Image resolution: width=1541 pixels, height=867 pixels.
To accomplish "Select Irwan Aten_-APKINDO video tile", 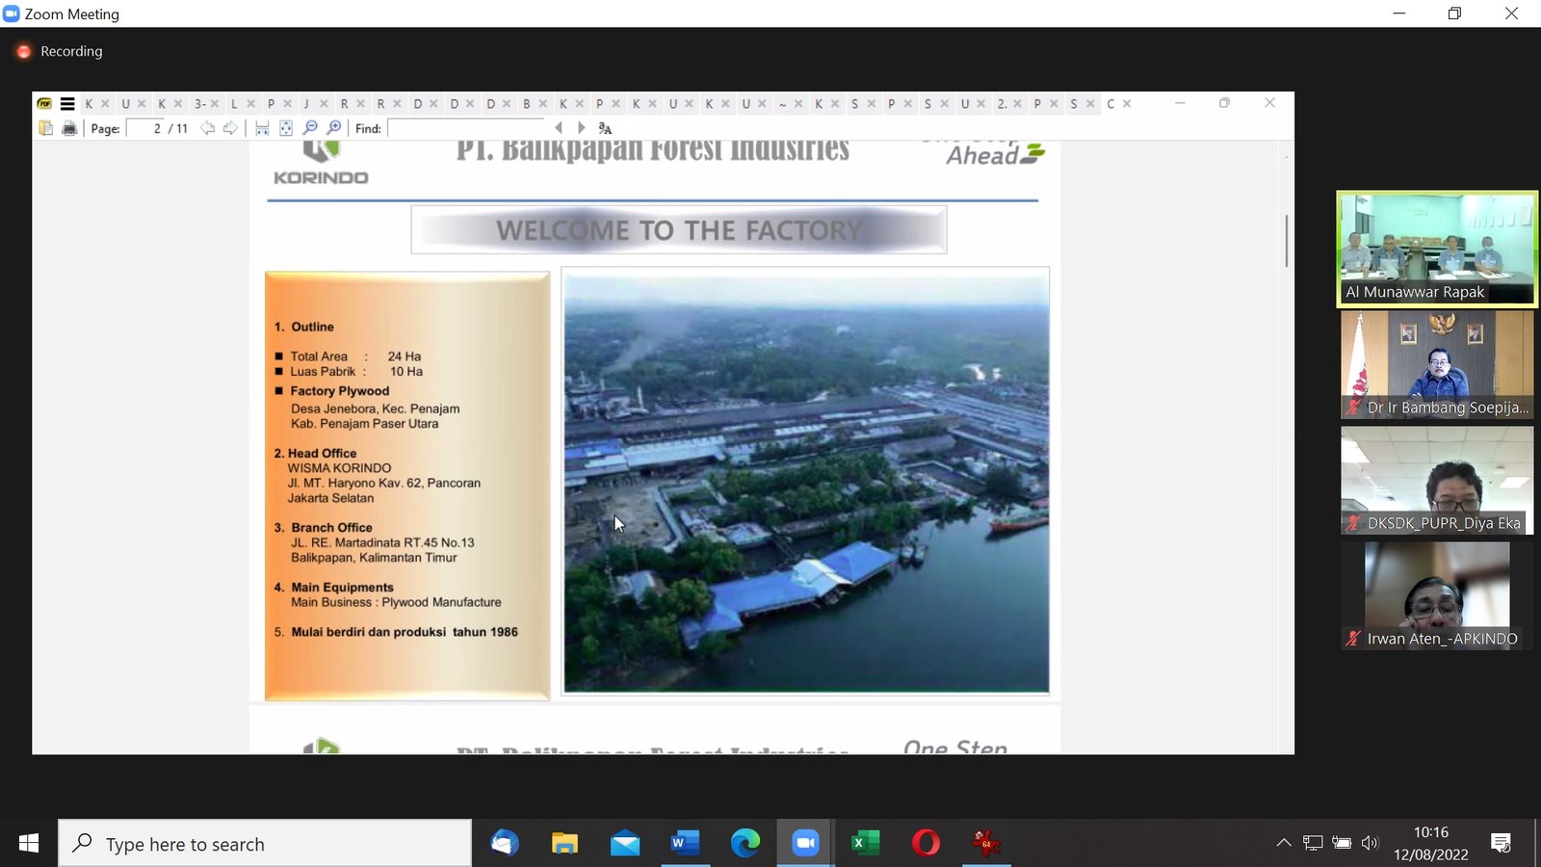I will (x=1437, y=596).
